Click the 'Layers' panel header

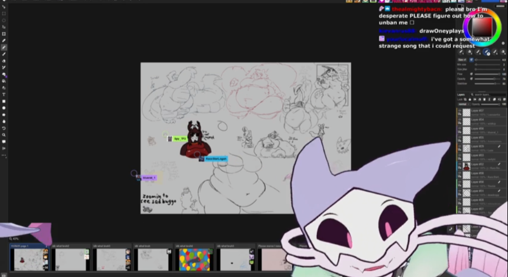(462, 94)
